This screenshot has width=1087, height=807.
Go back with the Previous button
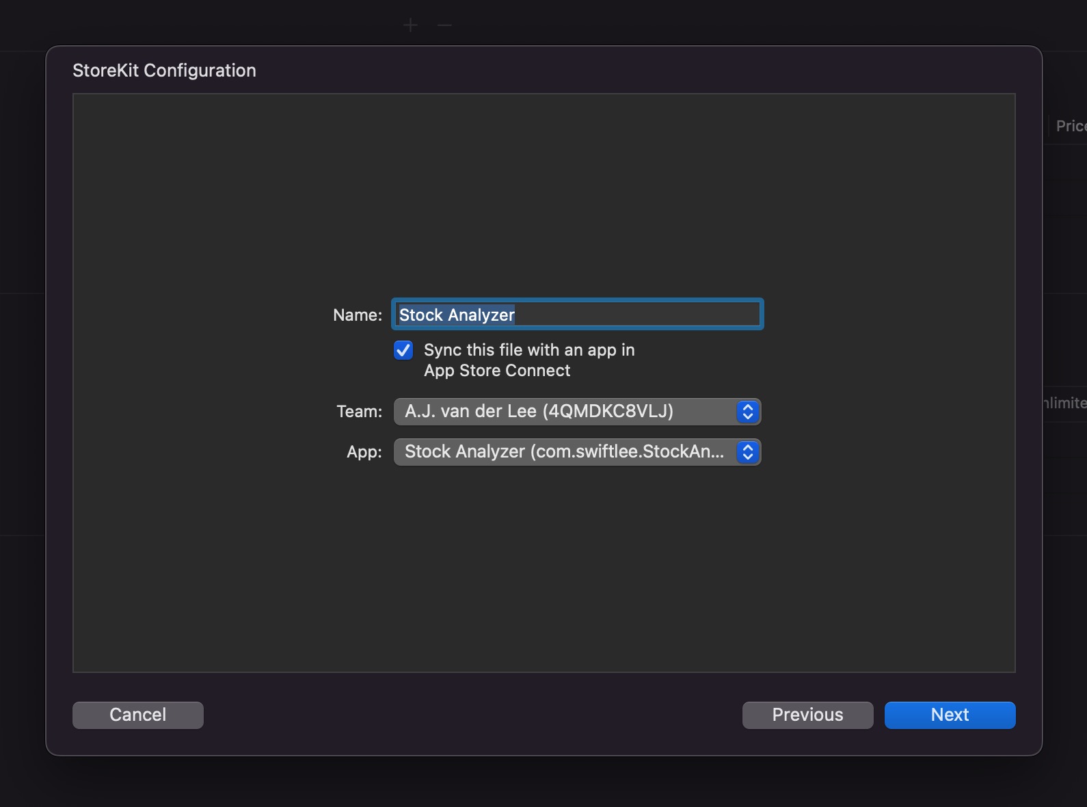pos(808,715)
